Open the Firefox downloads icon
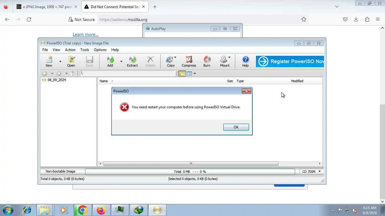 [x=356, y=19]
